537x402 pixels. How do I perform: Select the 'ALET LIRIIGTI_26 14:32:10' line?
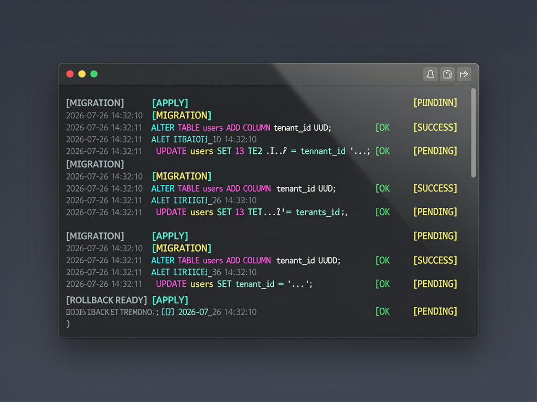[x=204, y=200]
